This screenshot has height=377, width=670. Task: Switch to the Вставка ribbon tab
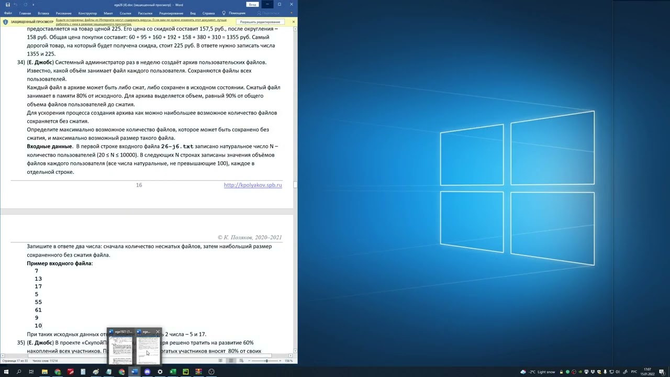[43, 13]
